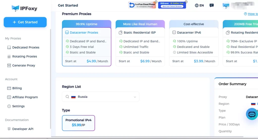Go to Affiliate Program page
Screen dimensions: 258x139
coord(25,97)
